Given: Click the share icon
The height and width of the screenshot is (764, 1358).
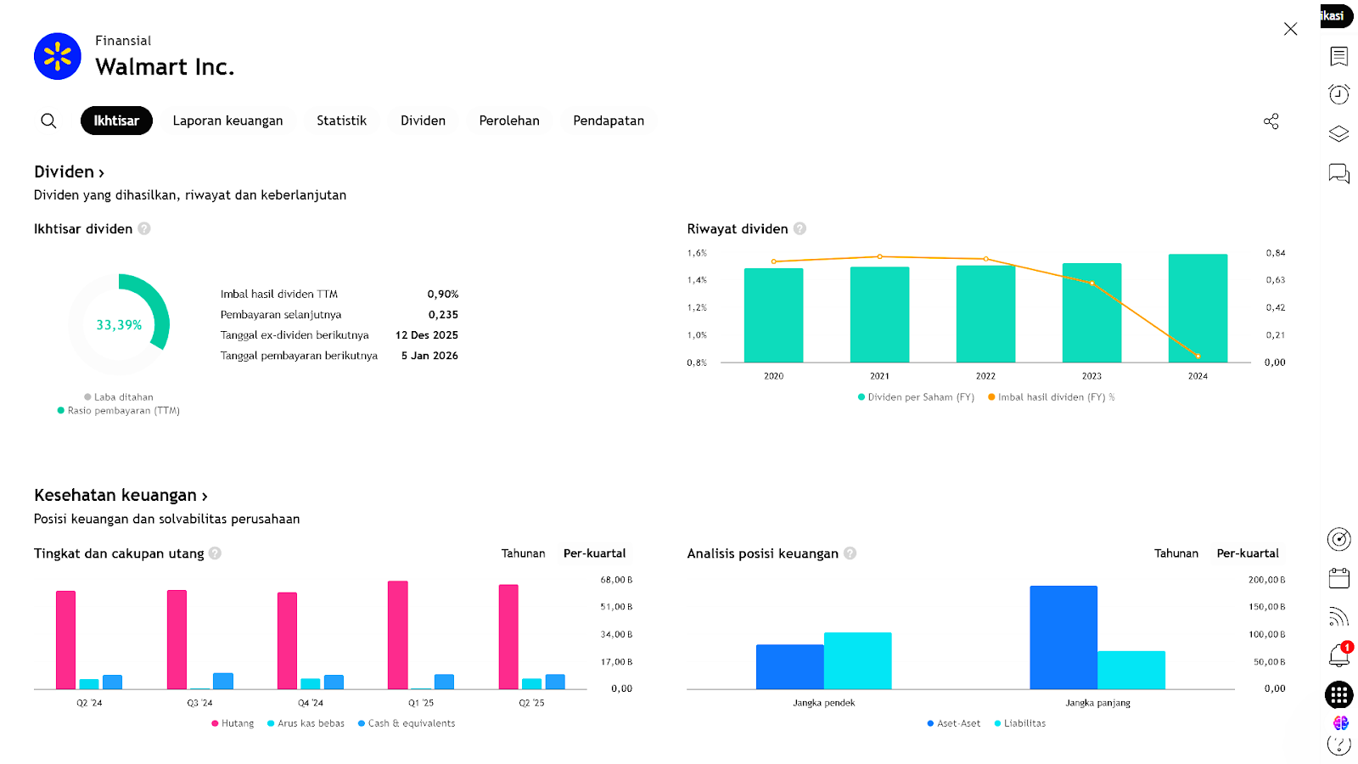Looking at the screenshot, I should click(x=1271, y=121).
